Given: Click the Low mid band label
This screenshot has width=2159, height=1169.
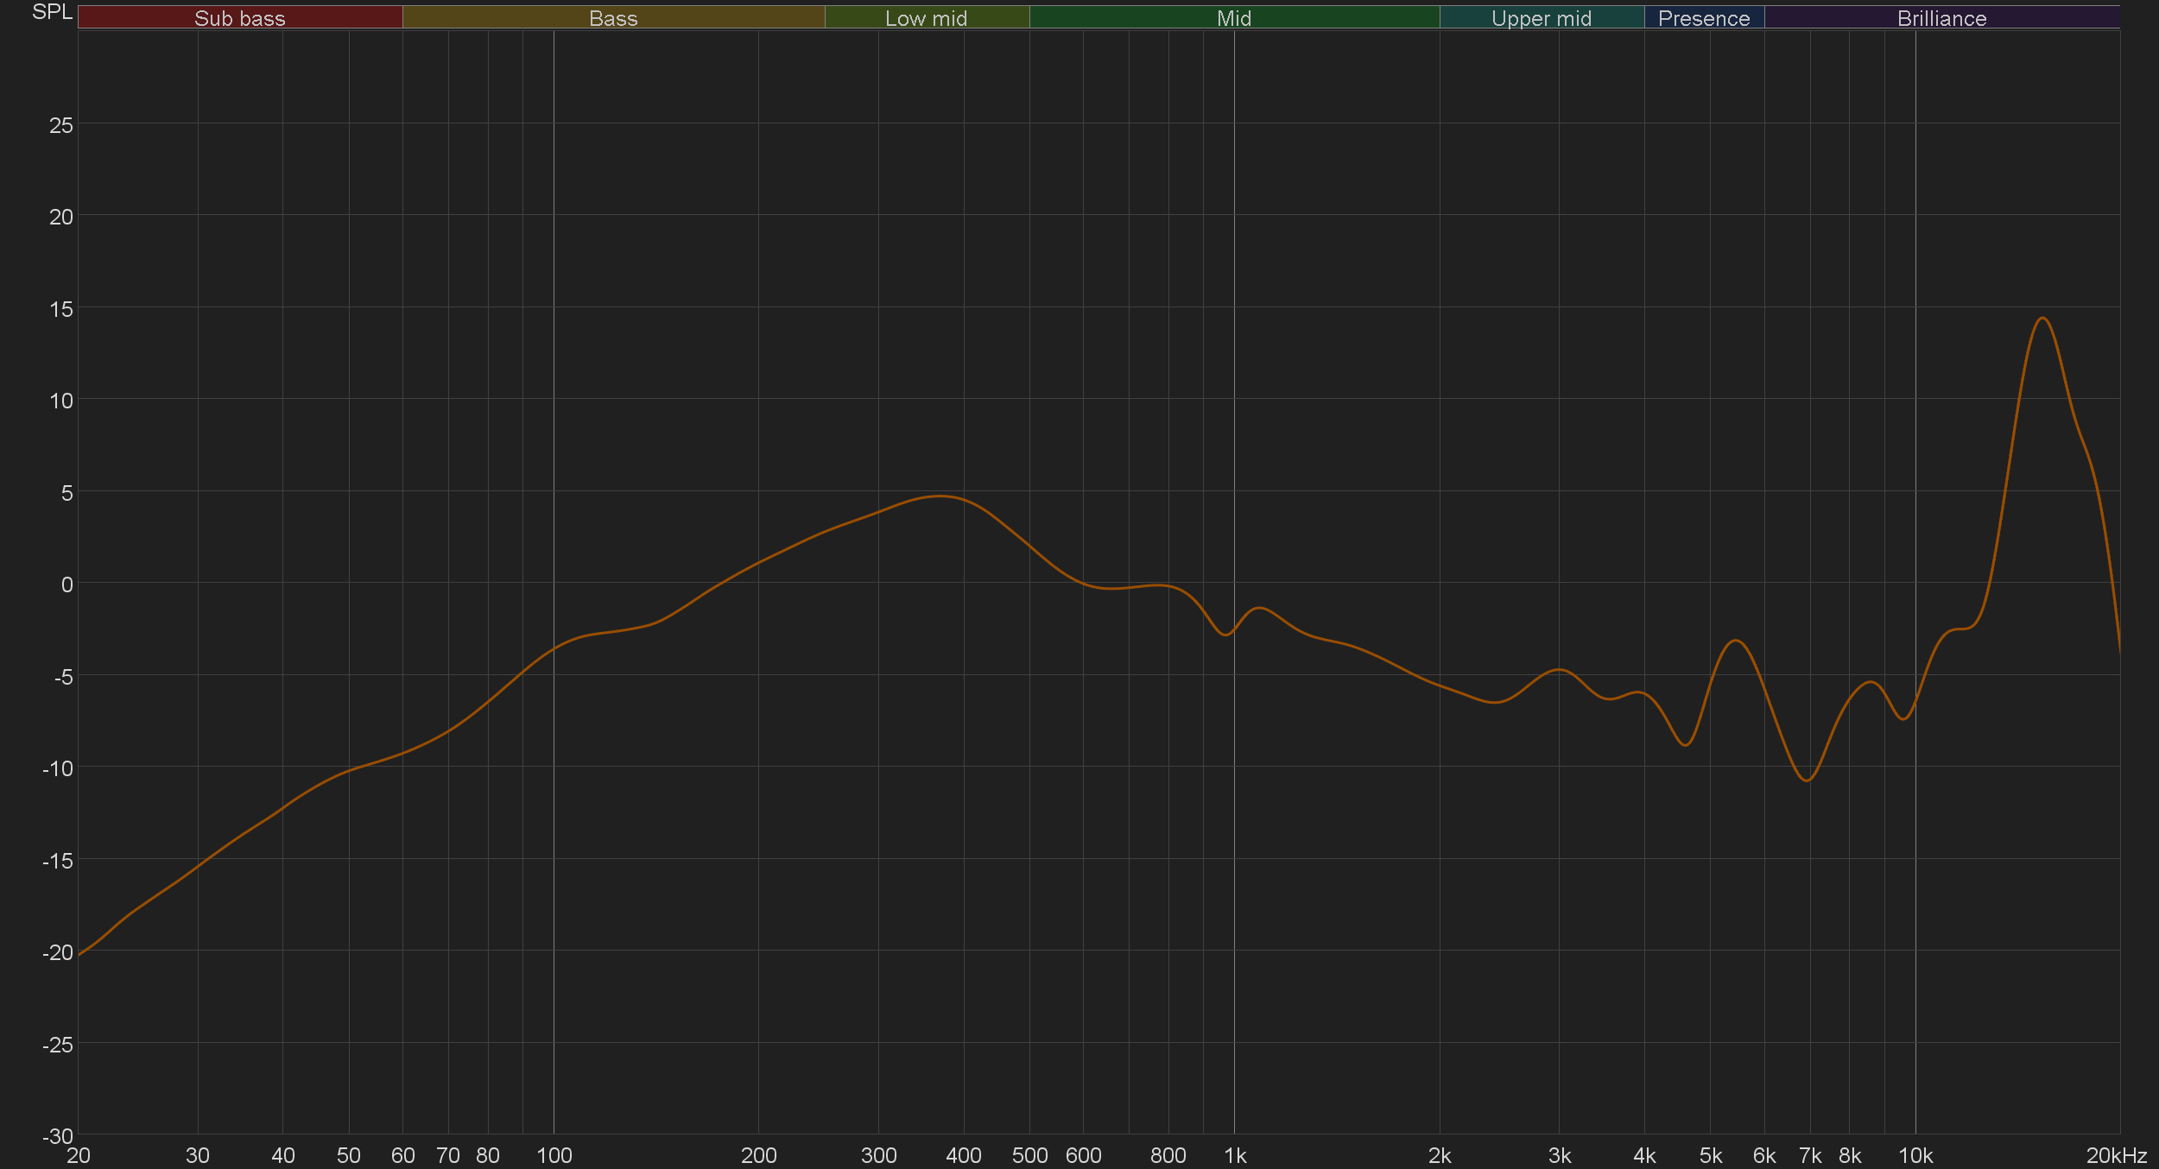Looking at the screenshot, I should point(926,18).
